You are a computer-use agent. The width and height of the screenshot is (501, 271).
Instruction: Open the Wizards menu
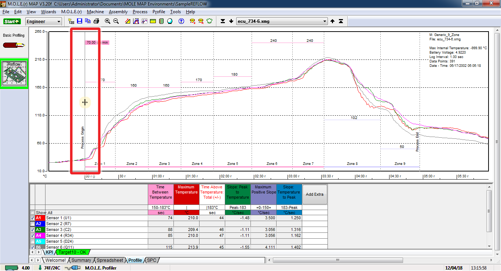pyautogui.click(x=48, y=12)
